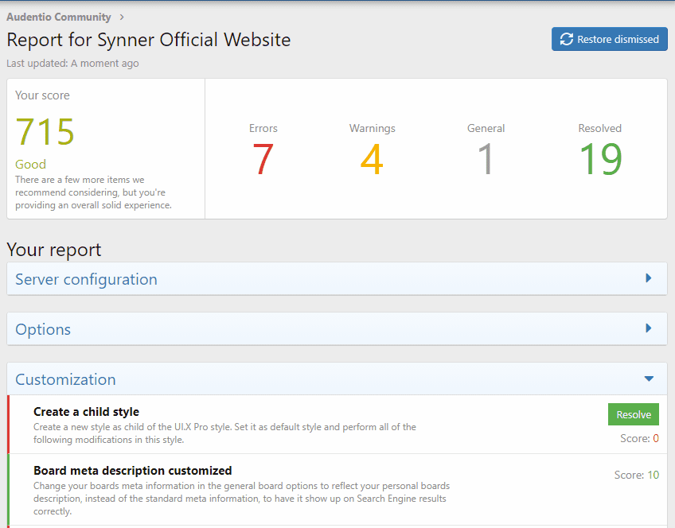
Task: Open the Options section heading
Action: (x=43, y=329)
